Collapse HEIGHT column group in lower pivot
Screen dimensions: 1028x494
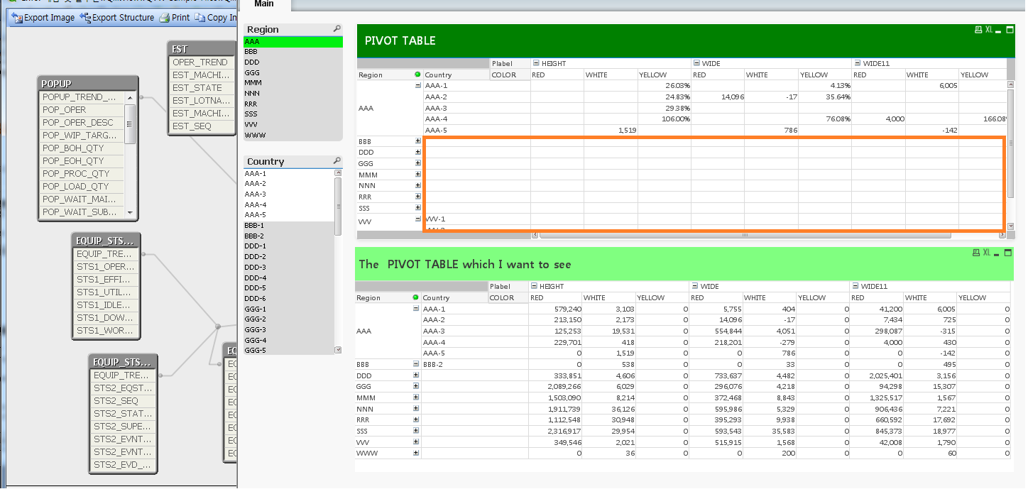click(534, 286)
